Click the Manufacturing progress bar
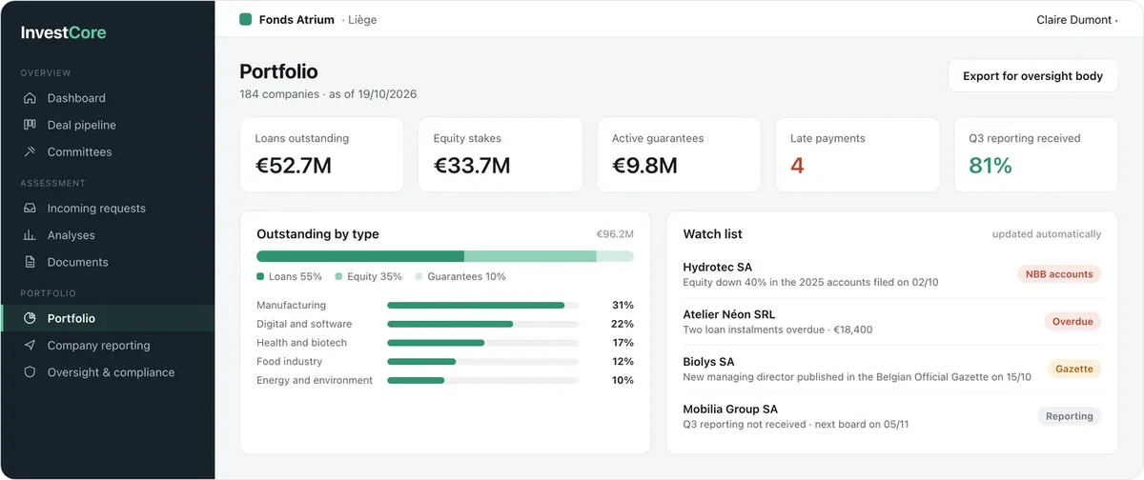The height and width of the screenshot is (480, 1144). [482, 306]
